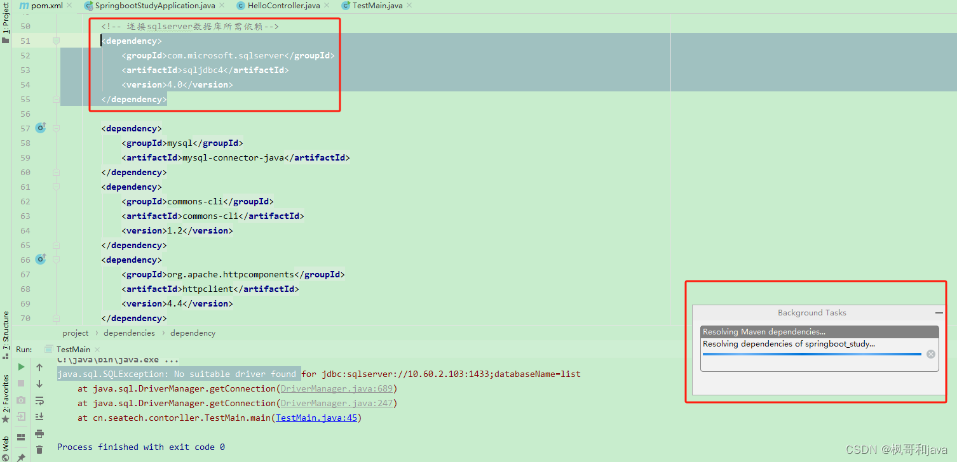Click the gutter icon beside mysql dependency
This screenshot has width=957, height=462.
tap(40, 128)
